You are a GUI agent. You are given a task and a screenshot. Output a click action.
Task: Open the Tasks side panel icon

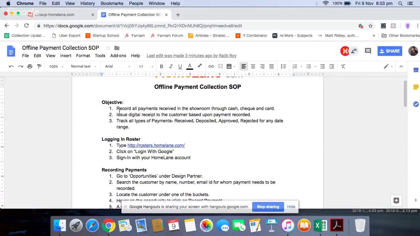(x=416, y=104)
